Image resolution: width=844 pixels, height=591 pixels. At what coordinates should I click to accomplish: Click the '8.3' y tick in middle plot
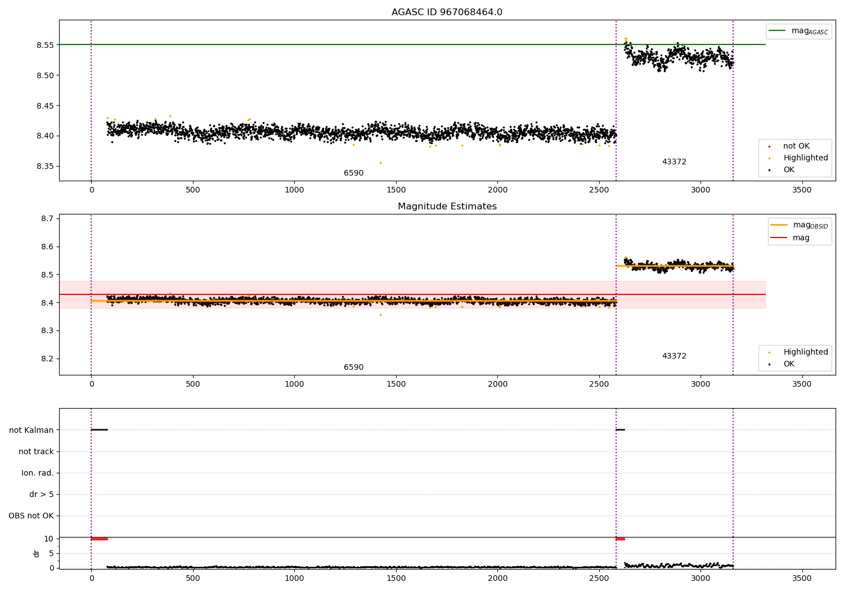(47, 331)
